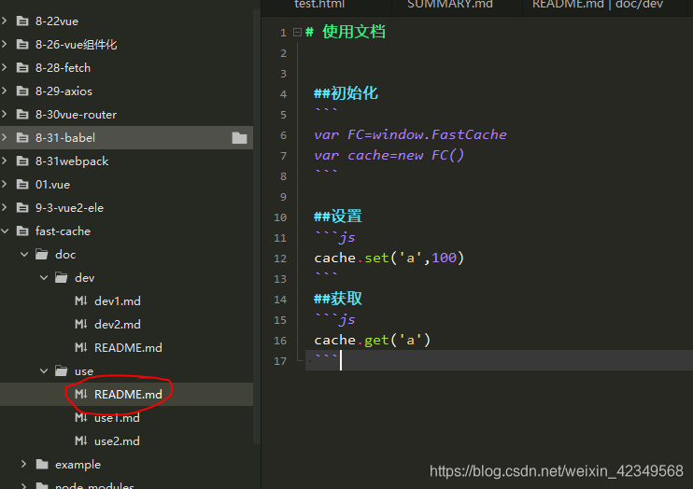The image size is (693, 489).
Task: Click the fast-cache folder icon
Action: pyautogui.click(x=22, y=231)
